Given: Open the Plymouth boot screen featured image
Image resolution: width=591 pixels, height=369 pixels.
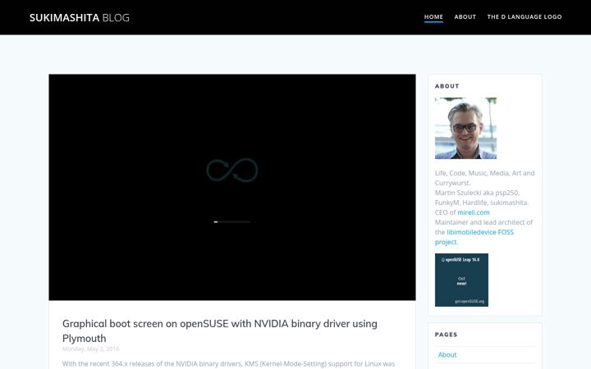Looking at the screenshot, I should pos(232,187).
